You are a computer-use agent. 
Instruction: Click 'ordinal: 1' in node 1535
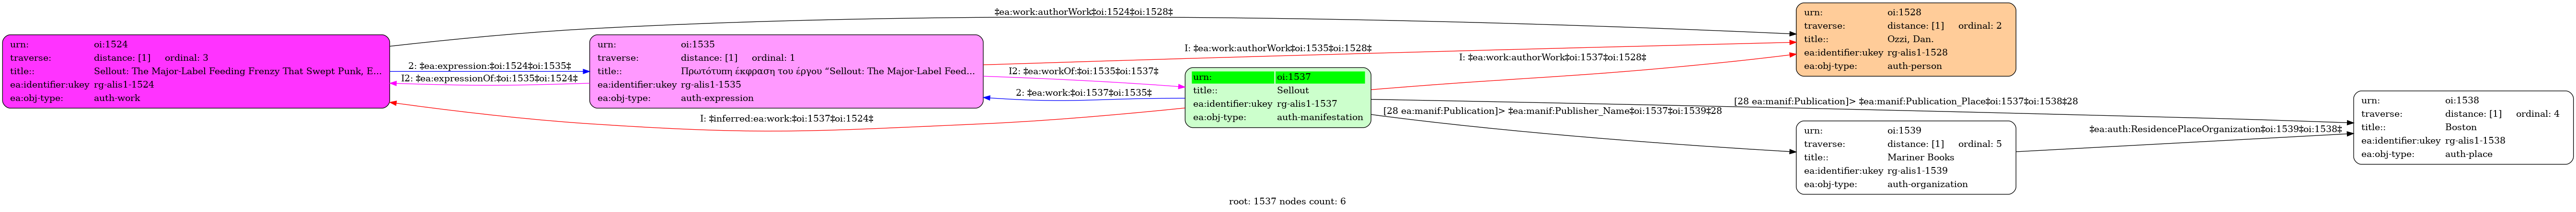[x=773, y=58]
